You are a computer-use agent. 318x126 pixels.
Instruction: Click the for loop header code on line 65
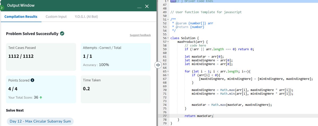[218, 71]
